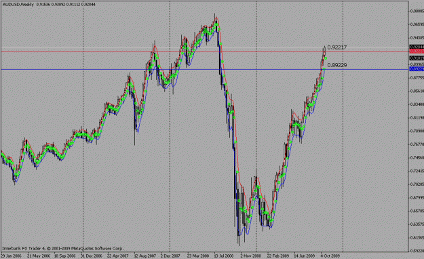The width and height of the screenshot is (424, 259).
Task: Click the 0.92217 label near the chart peak
Action: pyautogui.click(x=337, y=47)
